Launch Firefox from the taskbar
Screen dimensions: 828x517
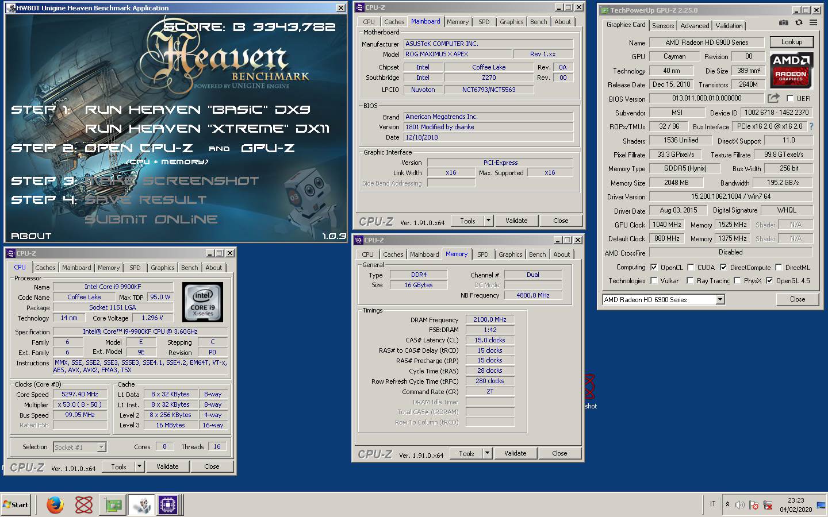click(x=55, y=505)
